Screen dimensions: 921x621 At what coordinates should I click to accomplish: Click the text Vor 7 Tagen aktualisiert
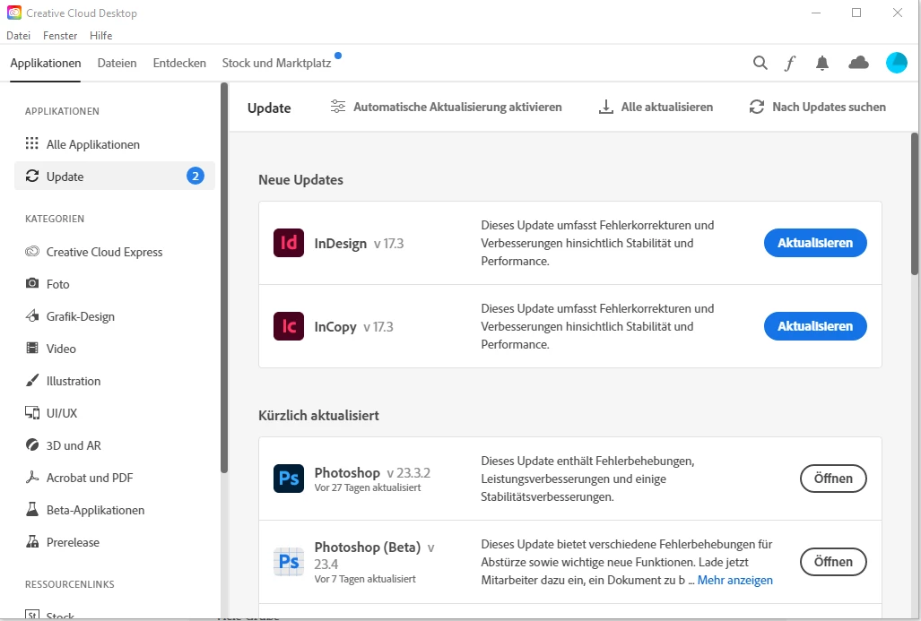(365, 579)
